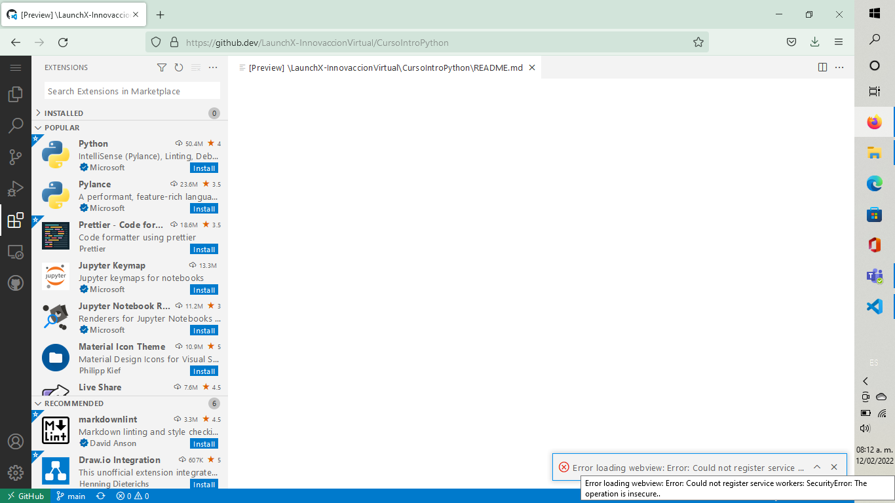The height and width of the screenshot is (503, 895).
Task: Open the Run and Debug view
Action: (x=16, y=189)
